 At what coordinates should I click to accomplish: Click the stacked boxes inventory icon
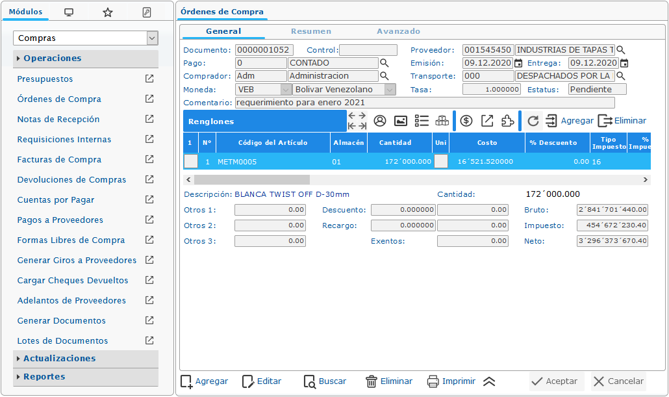(x=442, y=121)
